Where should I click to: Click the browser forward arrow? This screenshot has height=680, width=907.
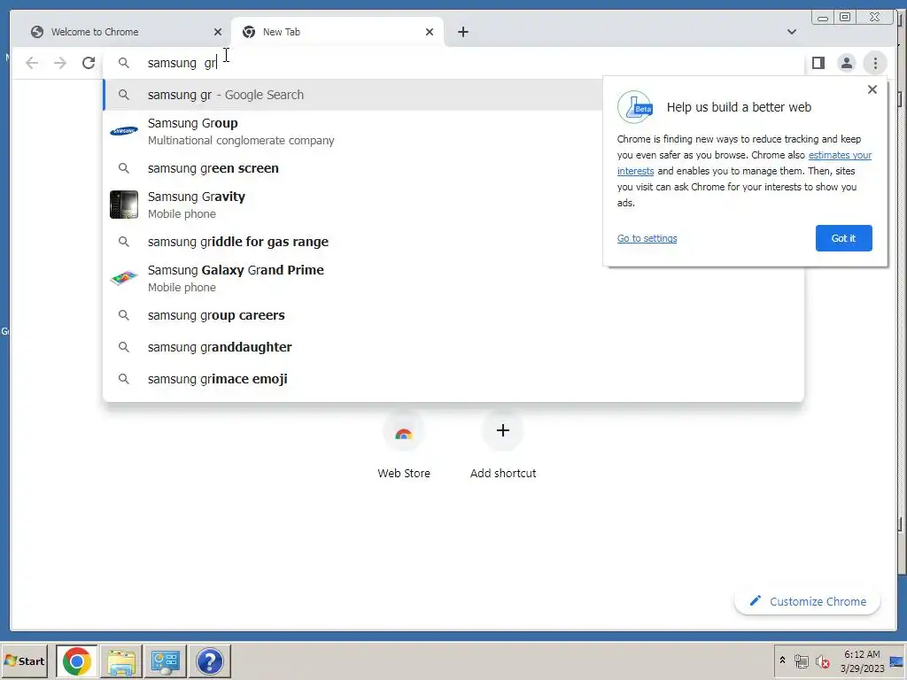tap(60, 63)
